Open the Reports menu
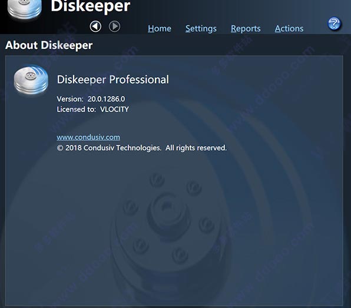 point(246,29)
